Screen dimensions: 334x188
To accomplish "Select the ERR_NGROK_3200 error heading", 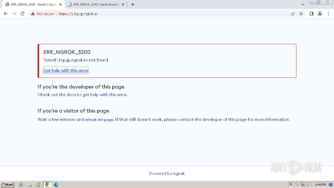I will click(x=67, y=52).
